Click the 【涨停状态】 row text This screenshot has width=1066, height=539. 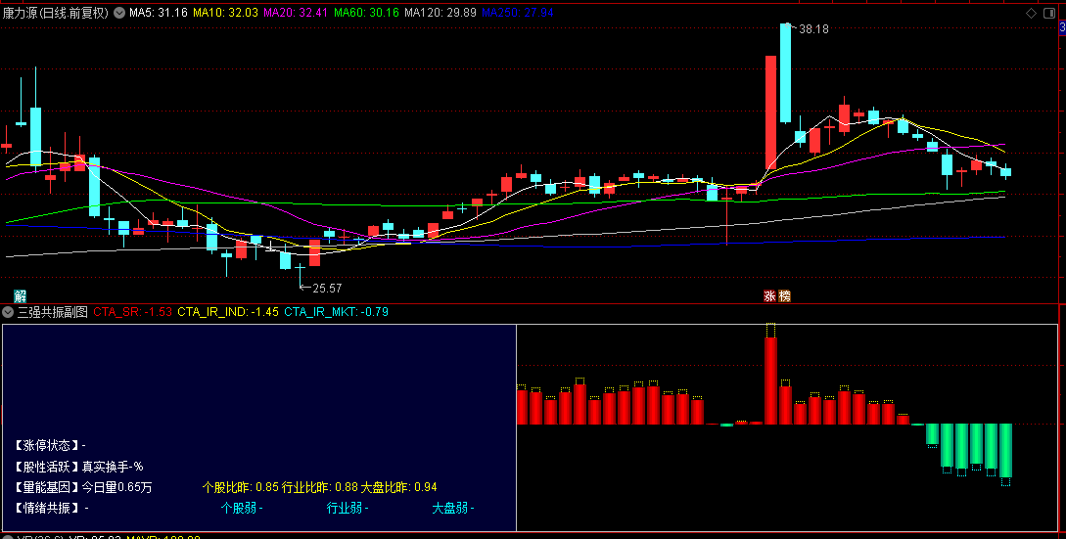(x=49, y=446)
